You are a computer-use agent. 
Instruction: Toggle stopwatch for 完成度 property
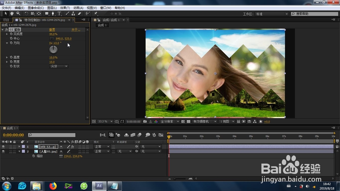pyautogui.click(x=11, y=34)
